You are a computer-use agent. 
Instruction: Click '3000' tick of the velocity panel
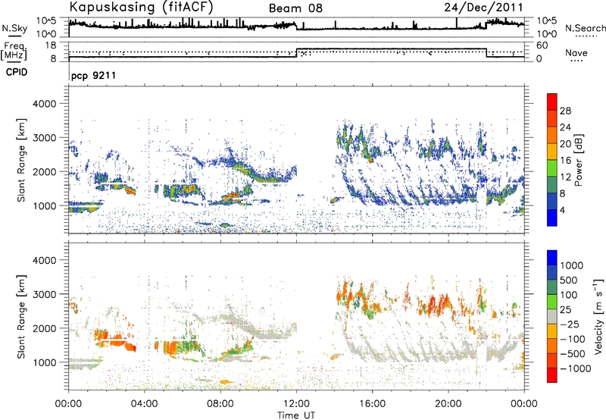click(x=45, y=294)
